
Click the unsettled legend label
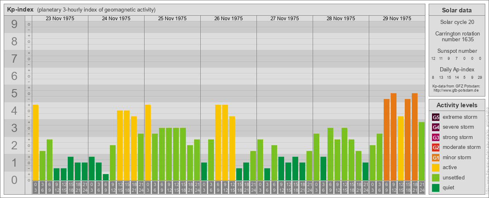click(x=453, y=177)
